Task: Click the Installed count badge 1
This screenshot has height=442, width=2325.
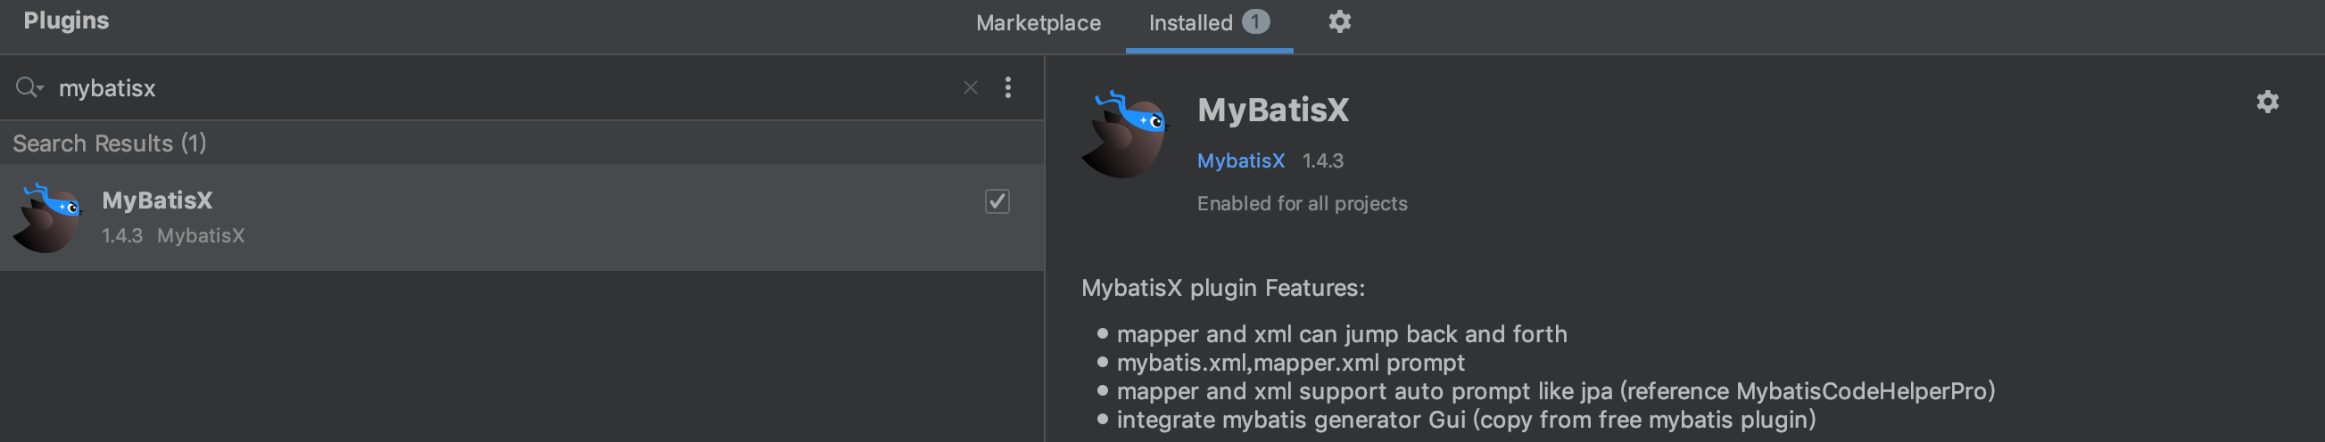Action: click(1254, 21)
